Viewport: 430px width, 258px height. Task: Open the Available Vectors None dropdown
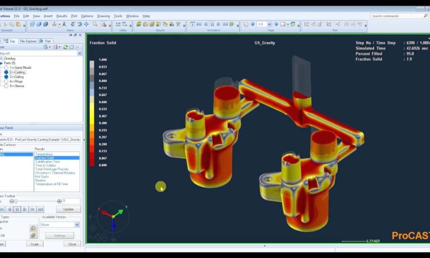(77, 224)
